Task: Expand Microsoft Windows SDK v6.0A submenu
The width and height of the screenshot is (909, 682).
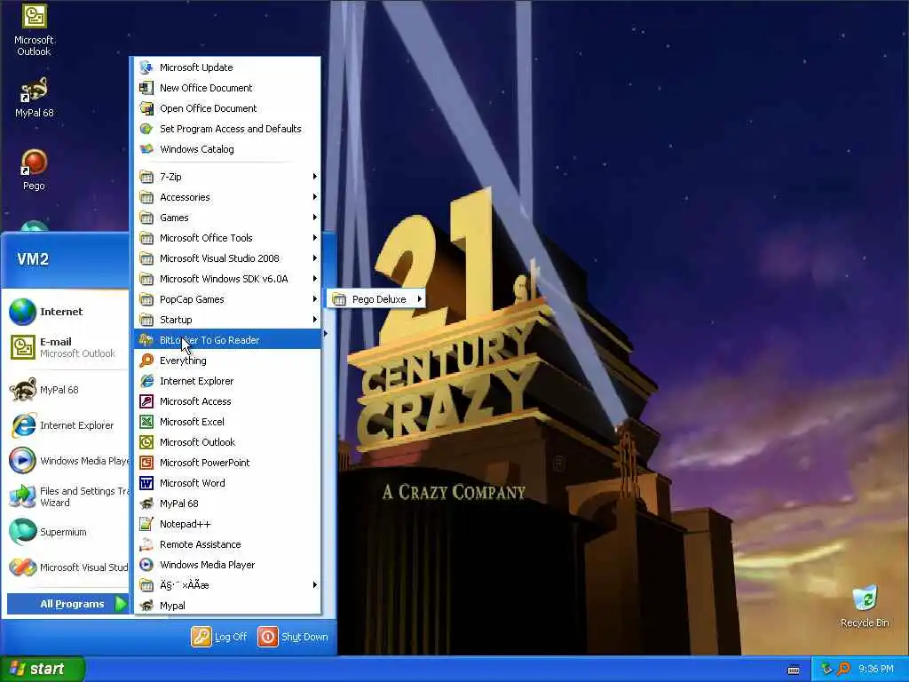Action: pyautogui.click(x=228, y=278)
